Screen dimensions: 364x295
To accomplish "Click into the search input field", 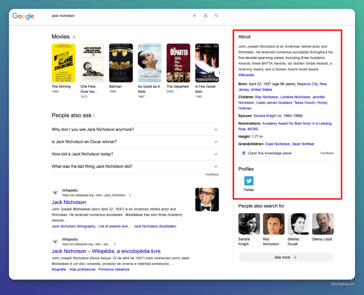I will (119, 15).
